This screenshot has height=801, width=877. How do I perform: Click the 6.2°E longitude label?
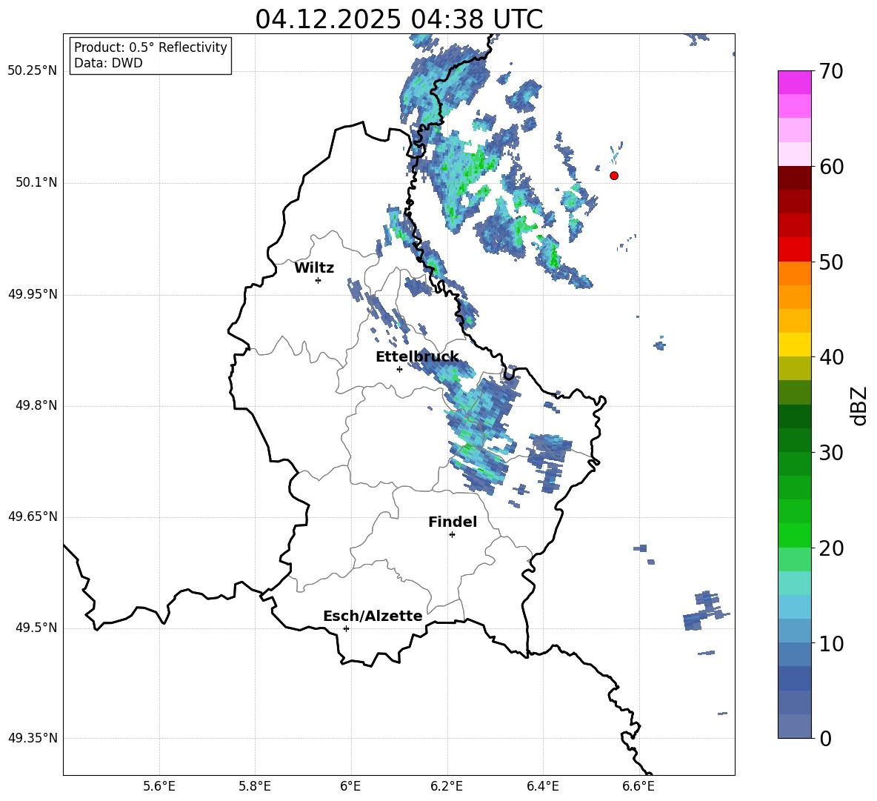(x=447, y=786)
